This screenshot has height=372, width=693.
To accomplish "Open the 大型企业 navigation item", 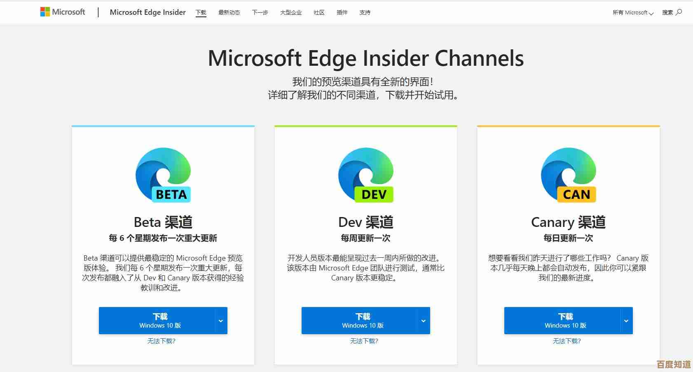I will pos(291,13).
